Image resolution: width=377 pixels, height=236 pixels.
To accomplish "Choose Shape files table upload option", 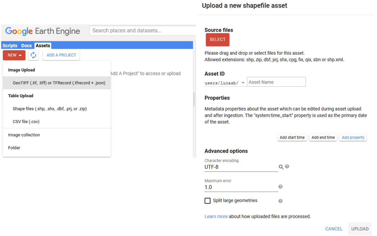I will click(x=57, y=109).
